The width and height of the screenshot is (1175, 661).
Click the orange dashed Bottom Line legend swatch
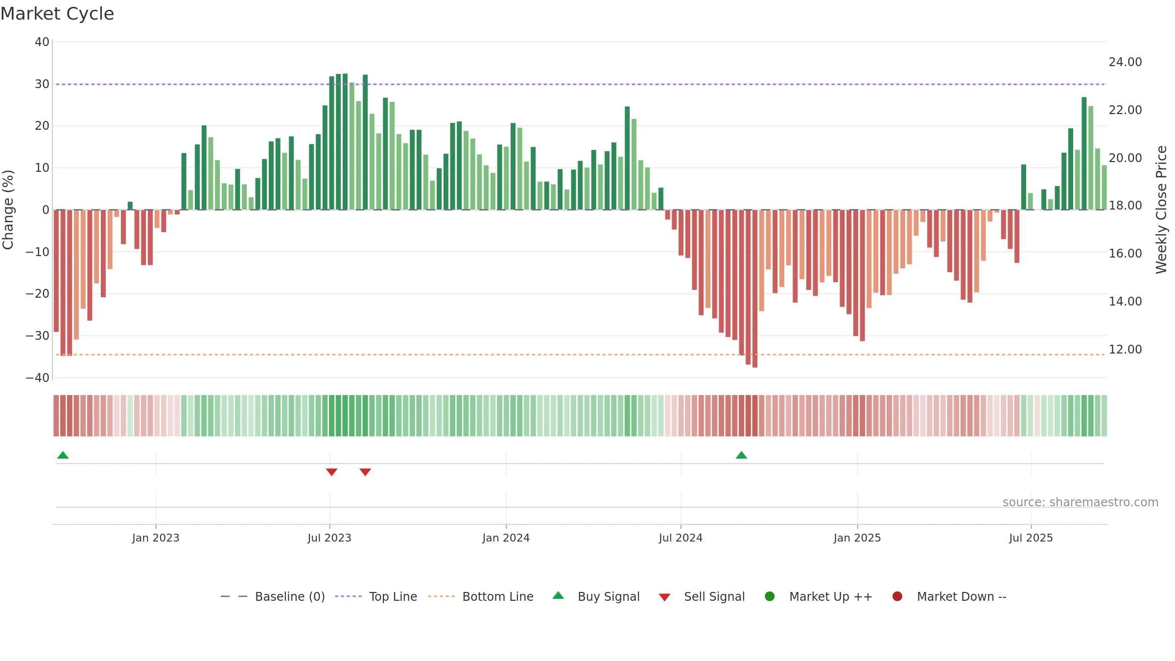[x=441, y=596]
